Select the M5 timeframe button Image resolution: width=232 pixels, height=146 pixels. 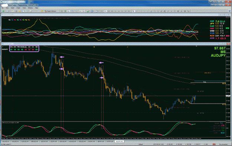tap(105, 11)
